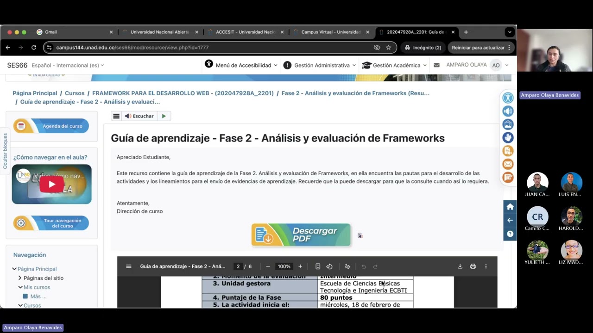Screen dimensions: 593x333
Task: Open Tour navegación del curso button
Action: [51, 223]
